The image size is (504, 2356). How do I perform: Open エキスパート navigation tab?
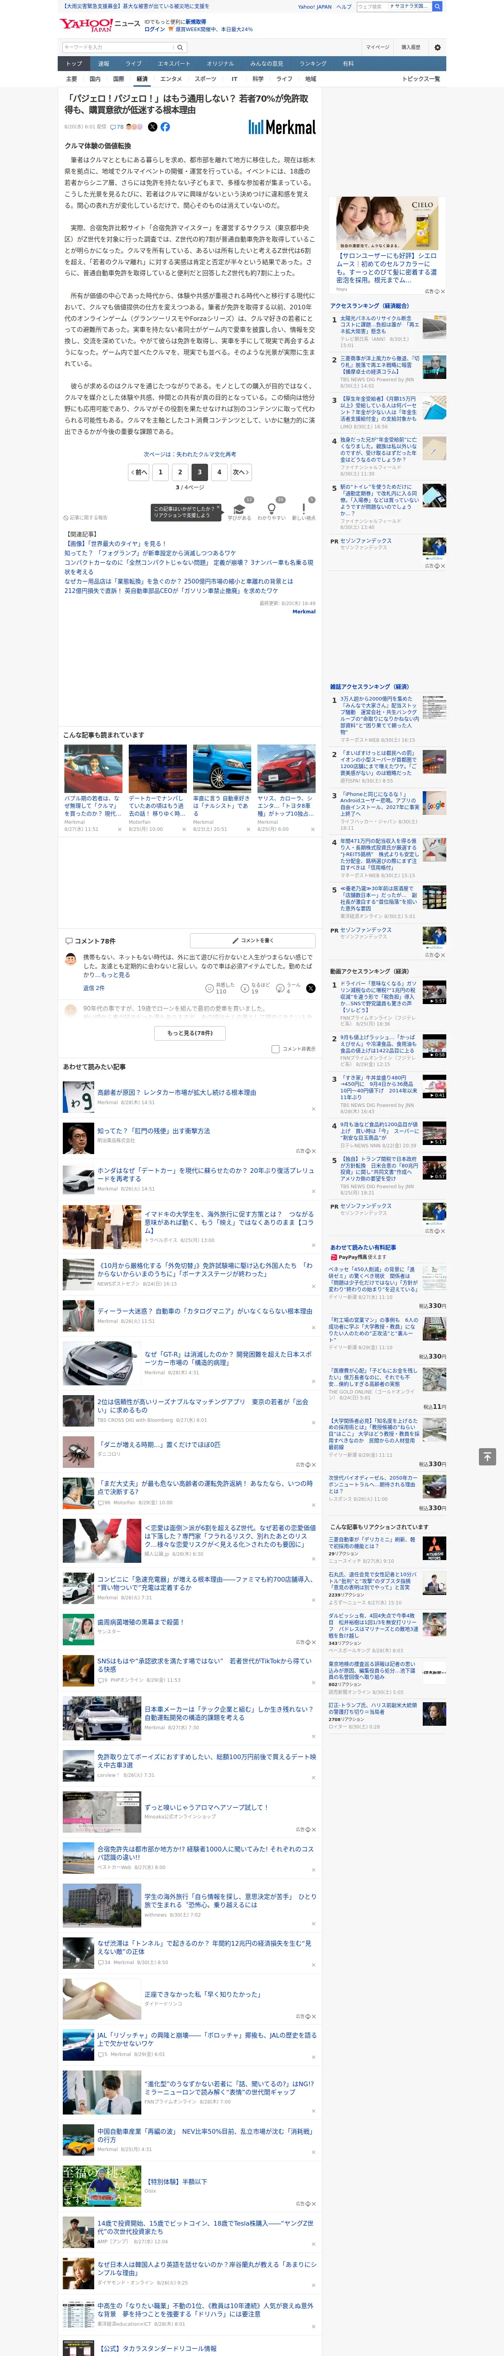point(174,63)
